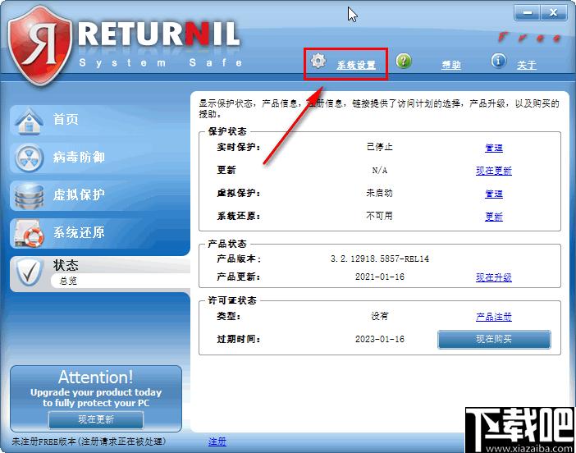Click the Returnil red shield logo
The width and height of the screenshot is (576, 453).
[39, 46]
